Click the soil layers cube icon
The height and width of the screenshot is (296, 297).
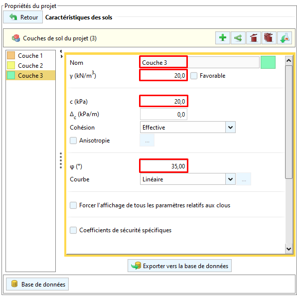[x=16, y=38]
